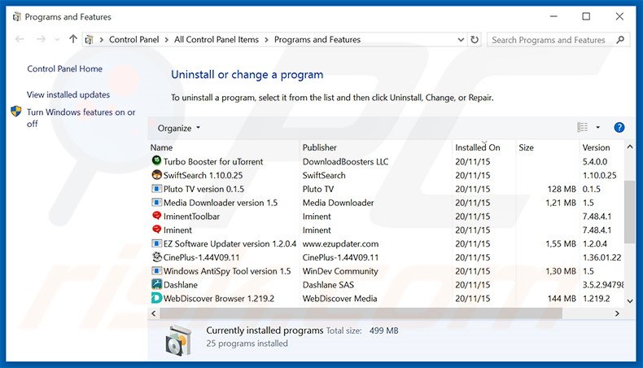Click the Media Downloader program icon
Image resolution: width=643 pixels, height=368 pixels.
156,202
